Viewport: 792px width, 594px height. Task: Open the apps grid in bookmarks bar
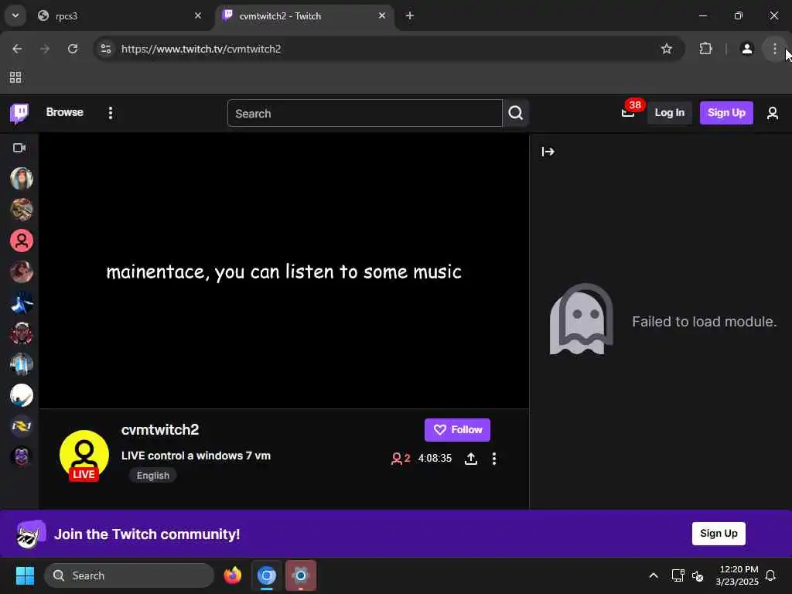click(x=15, y=77)
